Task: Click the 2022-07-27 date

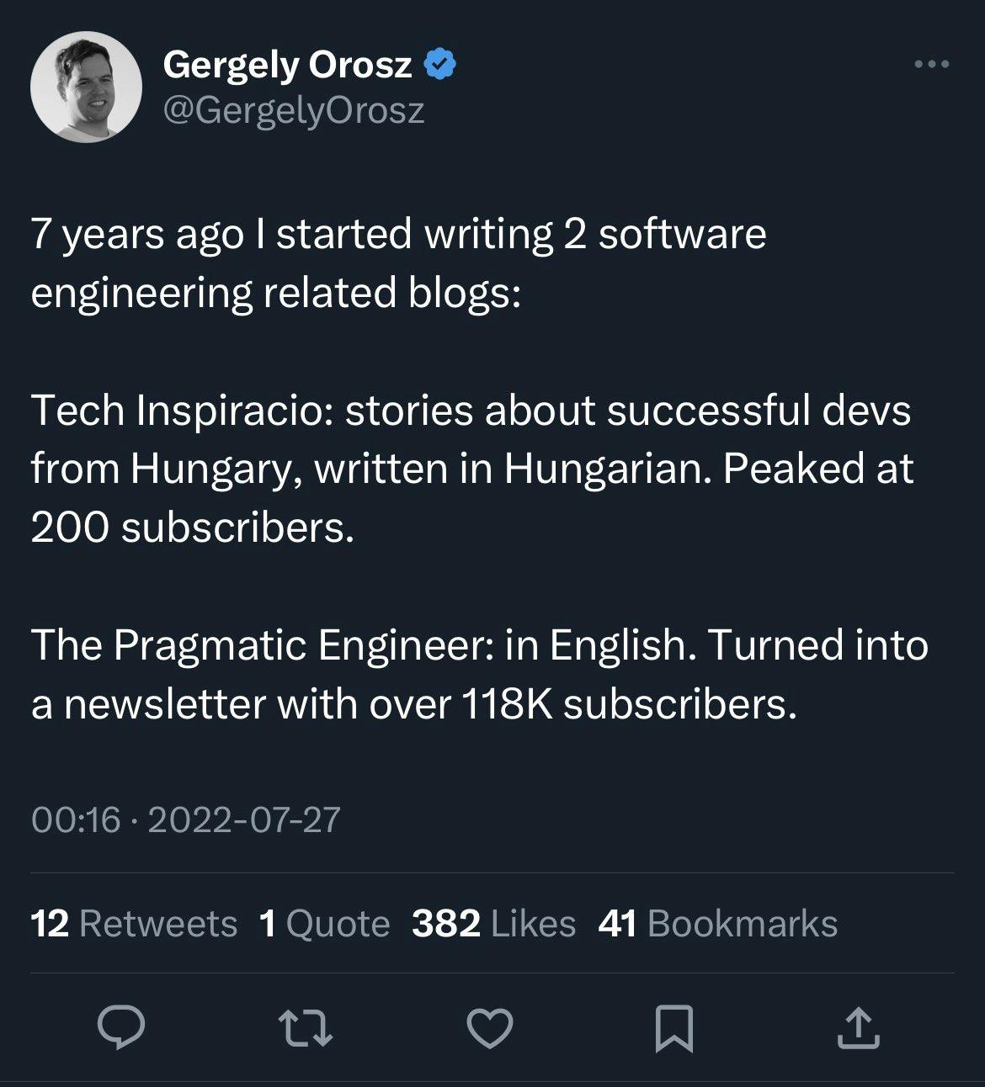Action: [243, 819]
